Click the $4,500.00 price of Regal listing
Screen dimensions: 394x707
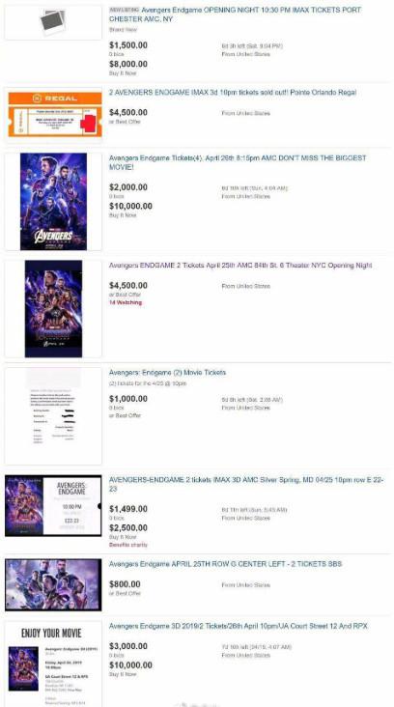[x=128, y=112]
